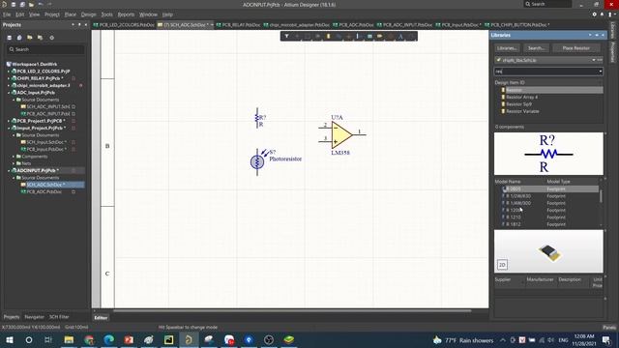Open Microsoft Edge from taskbar
The width and height of the screenshot is (619, 348).
pyautogui.click(x=109, y=339)
